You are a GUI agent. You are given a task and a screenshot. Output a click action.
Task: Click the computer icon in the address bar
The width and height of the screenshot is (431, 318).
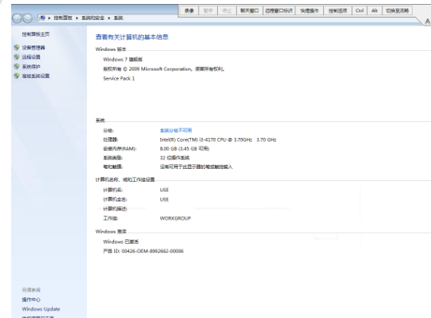42,18
